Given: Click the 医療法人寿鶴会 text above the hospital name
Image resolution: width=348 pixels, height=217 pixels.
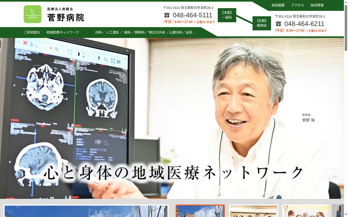Looking at the screenshot, I should coord(60,9).
